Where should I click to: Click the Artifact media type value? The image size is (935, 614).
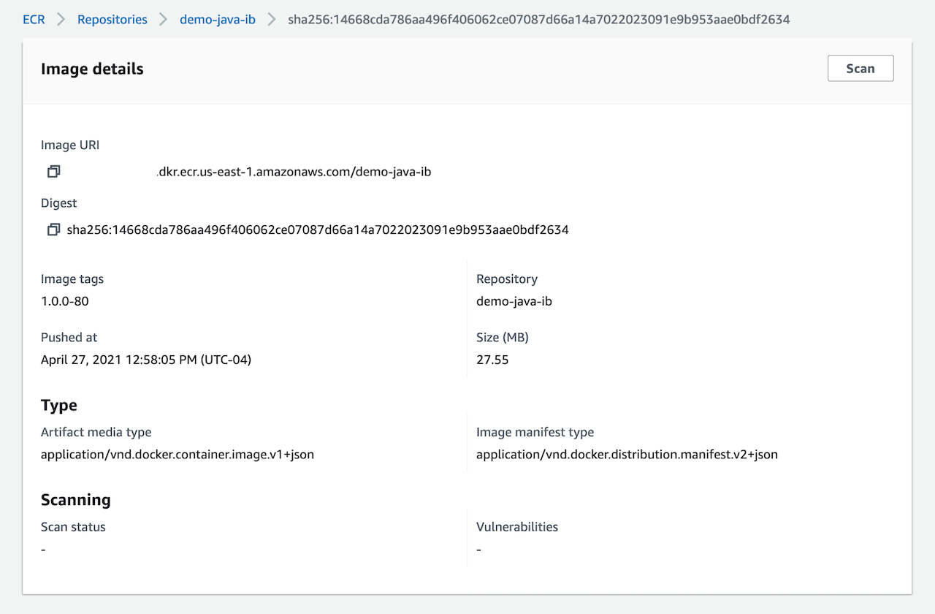(178, 454)
